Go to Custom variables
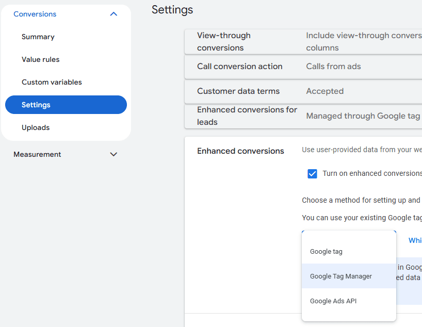 52,82
